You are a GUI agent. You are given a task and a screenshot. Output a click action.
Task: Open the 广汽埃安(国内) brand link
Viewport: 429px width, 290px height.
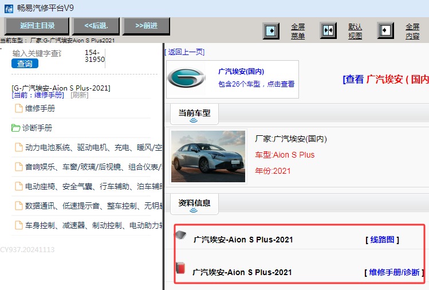click(241, 72)
